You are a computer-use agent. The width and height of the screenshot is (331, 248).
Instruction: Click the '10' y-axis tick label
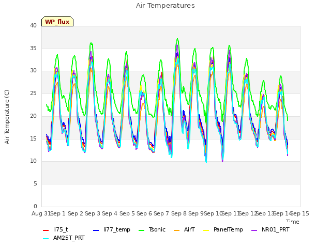[x=33, y=161]
